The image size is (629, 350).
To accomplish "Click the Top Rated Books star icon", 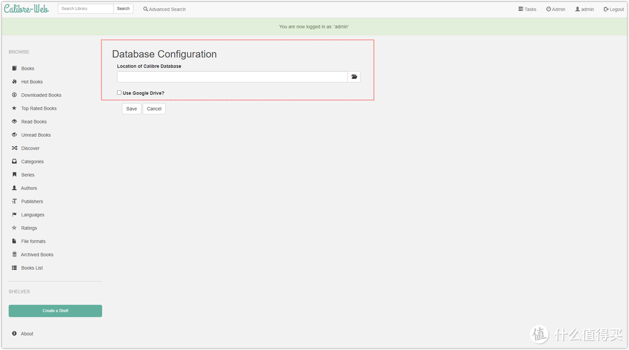I will click(15, 108).
